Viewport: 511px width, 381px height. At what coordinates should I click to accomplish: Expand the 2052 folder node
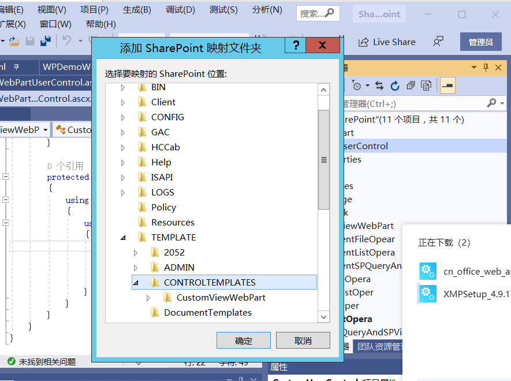[136, 253]
